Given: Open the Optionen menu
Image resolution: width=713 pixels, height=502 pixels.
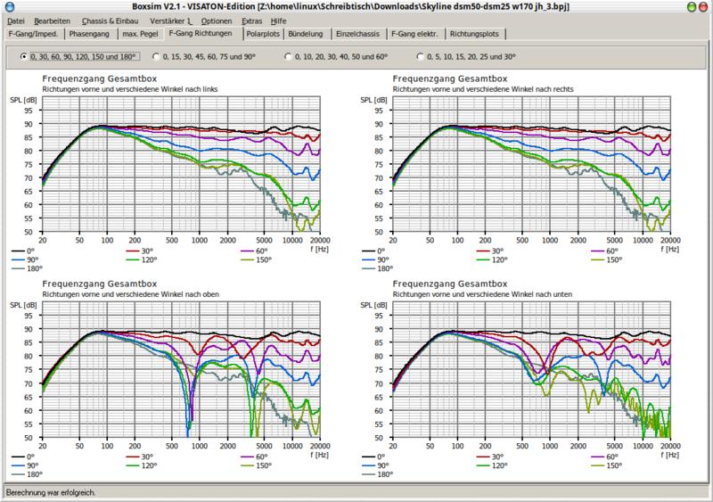Looking at the screenshot, I should click(217, 20).
